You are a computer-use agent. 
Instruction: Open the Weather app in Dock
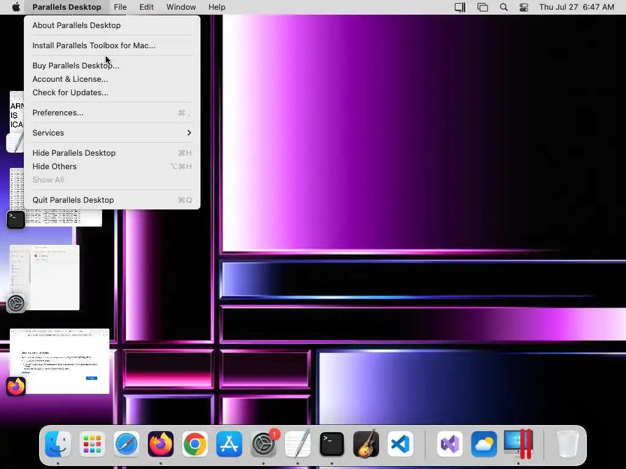484,444
